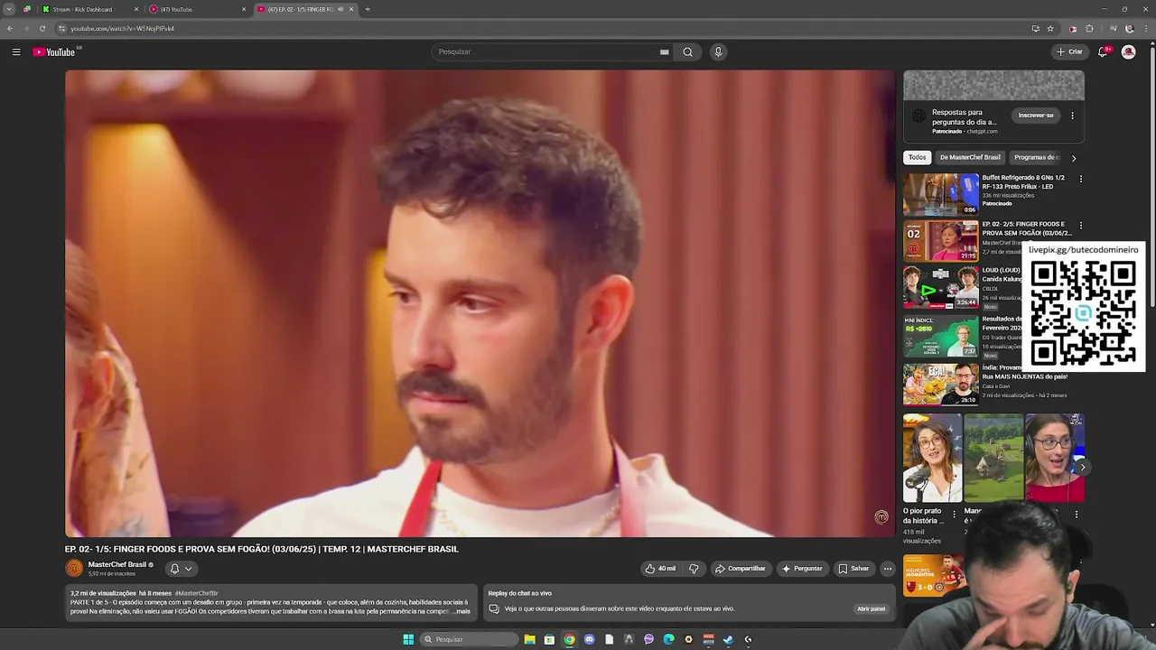Screen dimensions: 1156x650
Task: Click the Compartilhar button
Action: click(x=741, y=569)
